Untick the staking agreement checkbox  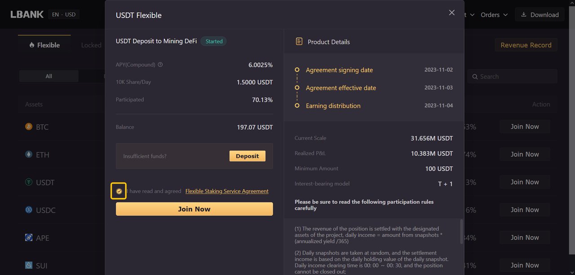point(119,191)
